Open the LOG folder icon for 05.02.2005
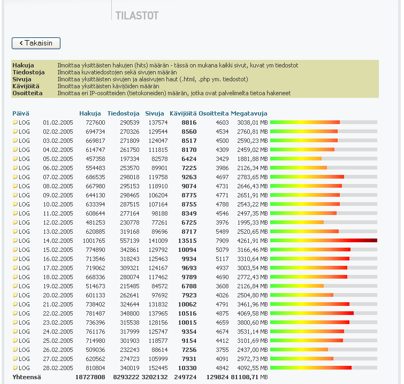This screenshot has height=384, width=404. tap(15, 159)
